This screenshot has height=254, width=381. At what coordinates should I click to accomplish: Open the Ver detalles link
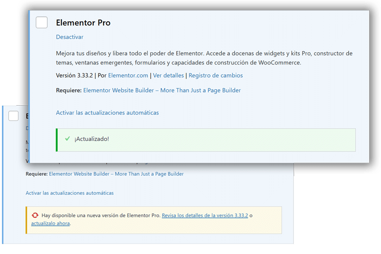169,75
